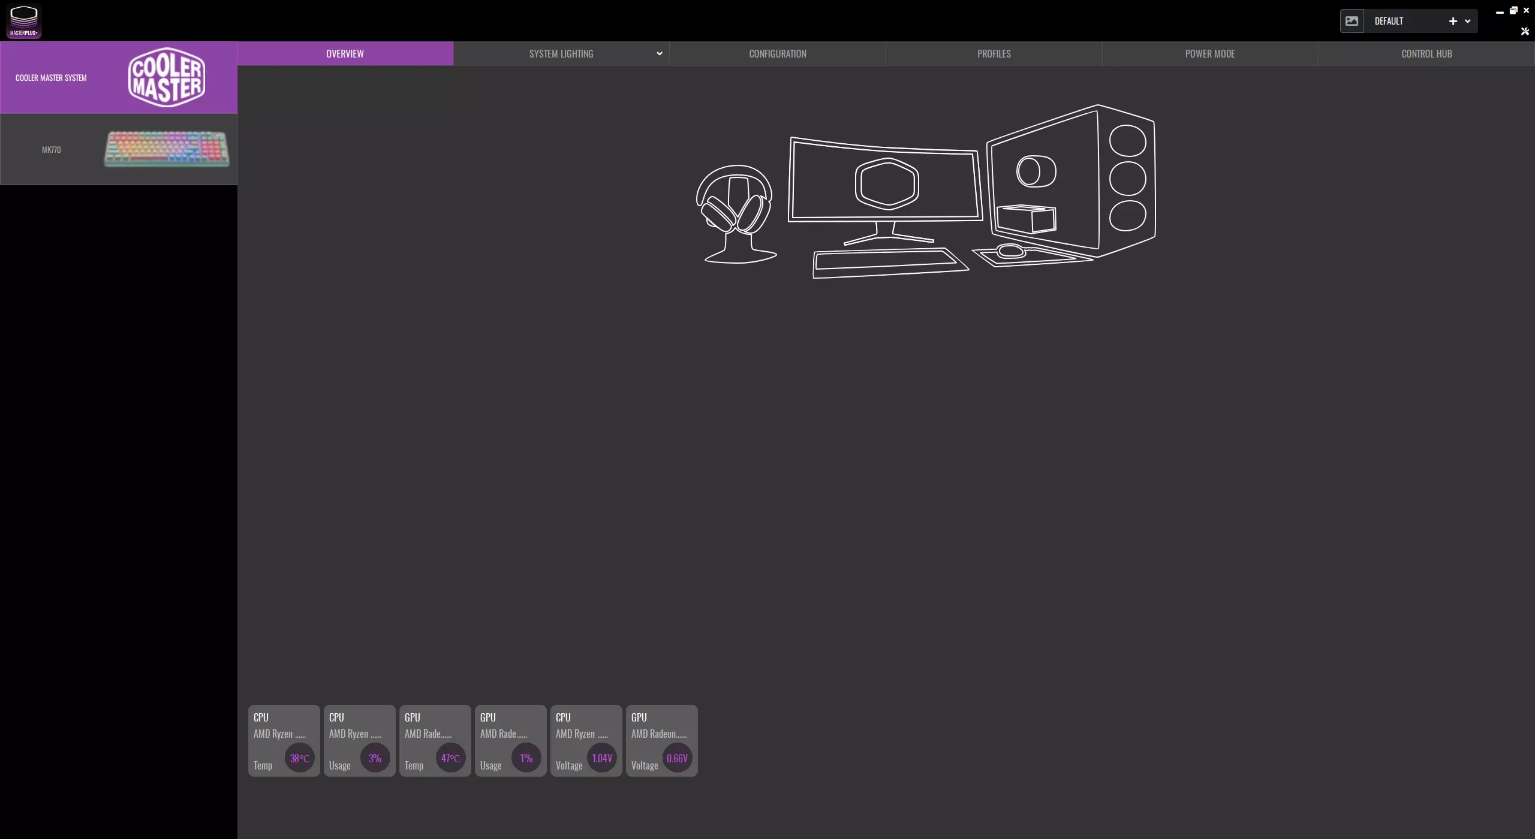
Task: Click the headset on stand outline
Action: point(736,214)
